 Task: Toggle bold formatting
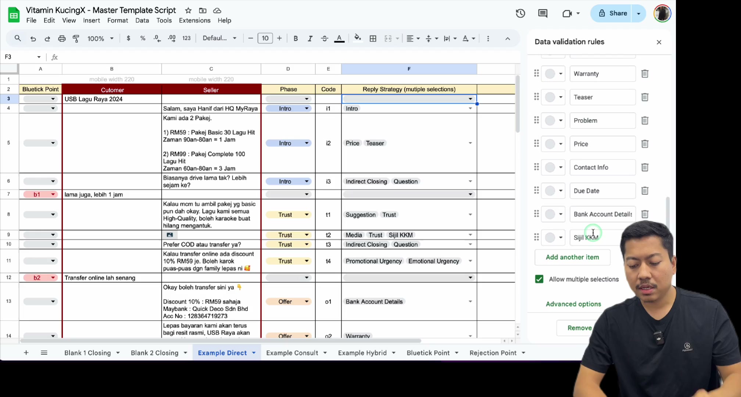296,38
